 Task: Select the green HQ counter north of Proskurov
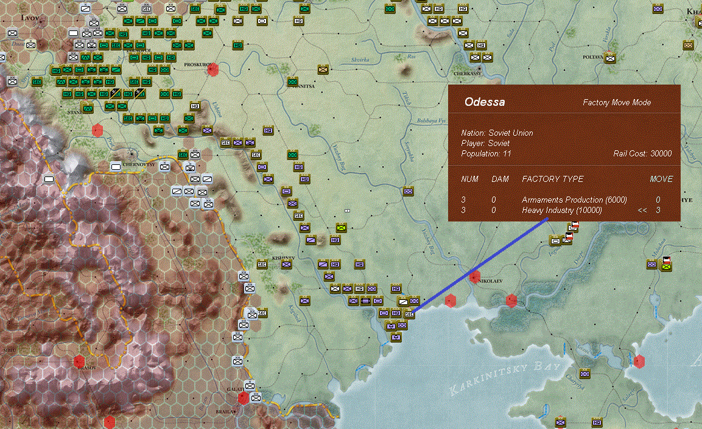(x=237, y=45)
